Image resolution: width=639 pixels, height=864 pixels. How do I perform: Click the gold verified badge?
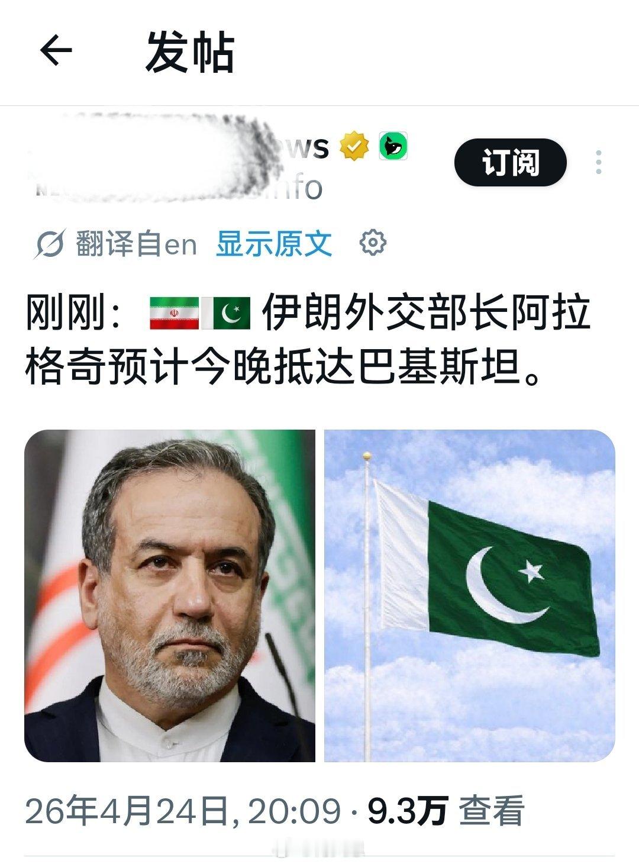point(354,147)
